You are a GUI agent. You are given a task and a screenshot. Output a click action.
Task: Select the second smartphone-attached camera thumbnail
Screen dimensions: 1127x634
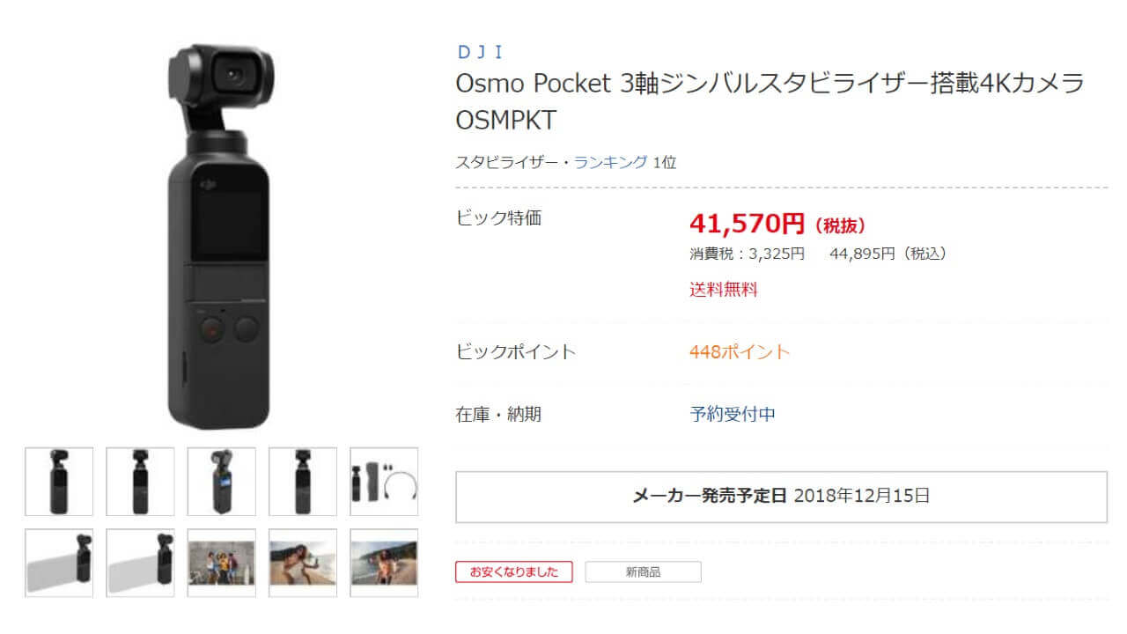[x=140, y=563]
